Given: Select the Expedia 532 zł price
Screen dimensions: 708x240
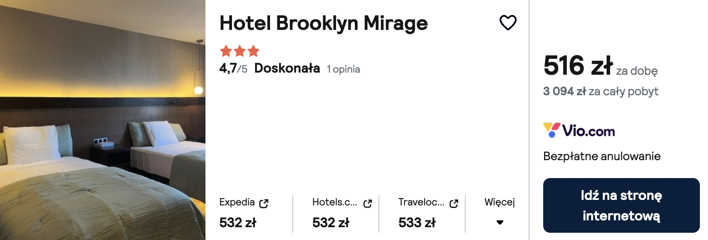Looking at the screenshot, I should [238, 222].
